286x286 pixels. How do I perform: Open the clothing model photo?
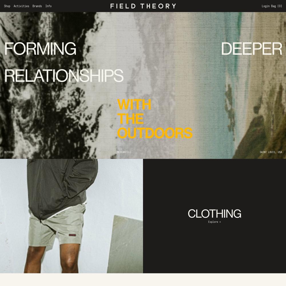pos(71,216)
